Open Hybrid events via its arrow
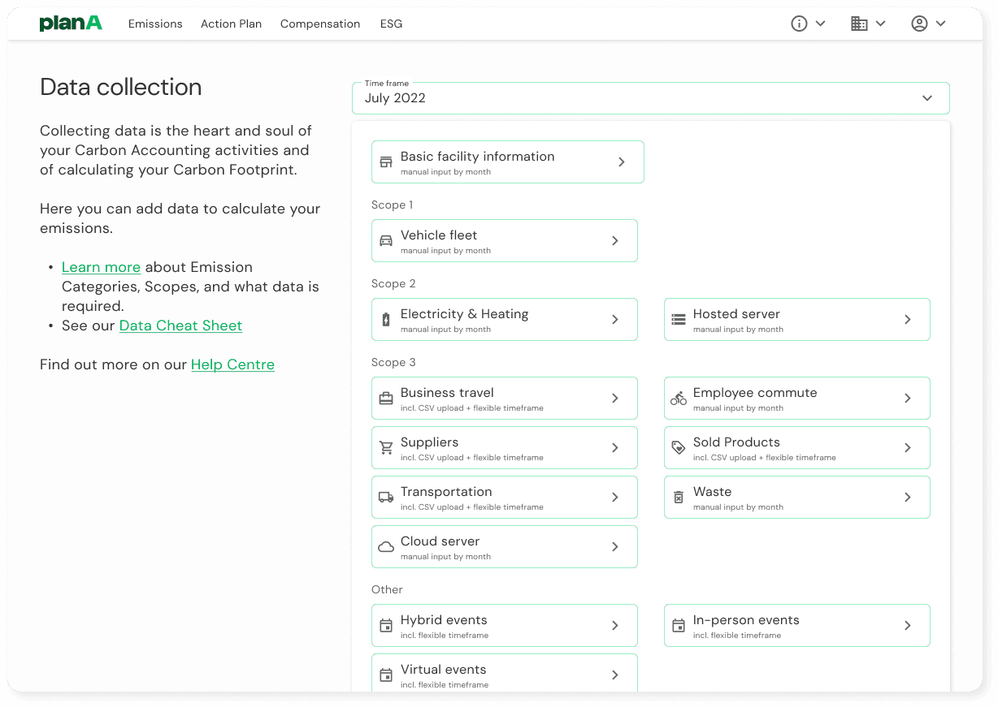The image size is (998, 707). pyautogui.click(x=615, y=626)
